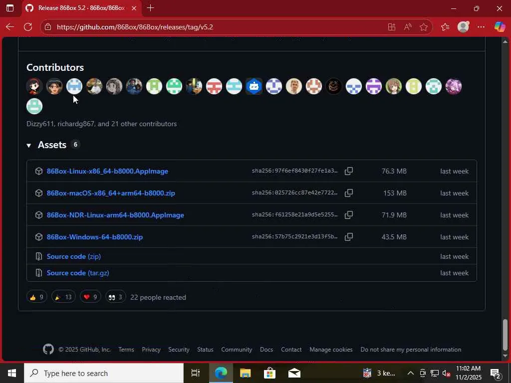Open the Community footer link
Viewport: 511px width, 383px height.
click(x=237, y=350)
